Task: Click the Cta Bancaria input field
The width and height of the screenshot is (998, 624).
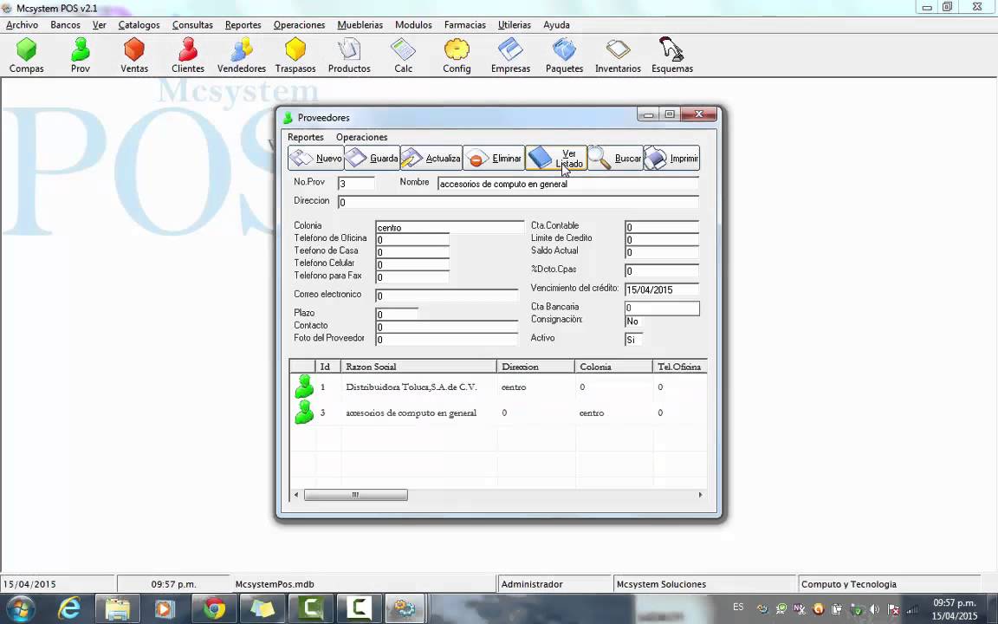Action: pyautogui.click(x=662, y=308)
